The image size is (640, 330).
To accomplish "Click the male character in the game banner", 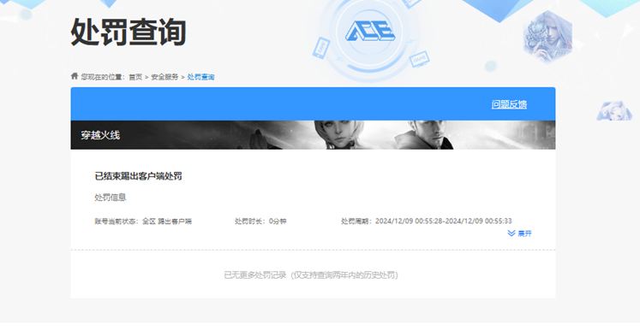I will click(424, 135).
